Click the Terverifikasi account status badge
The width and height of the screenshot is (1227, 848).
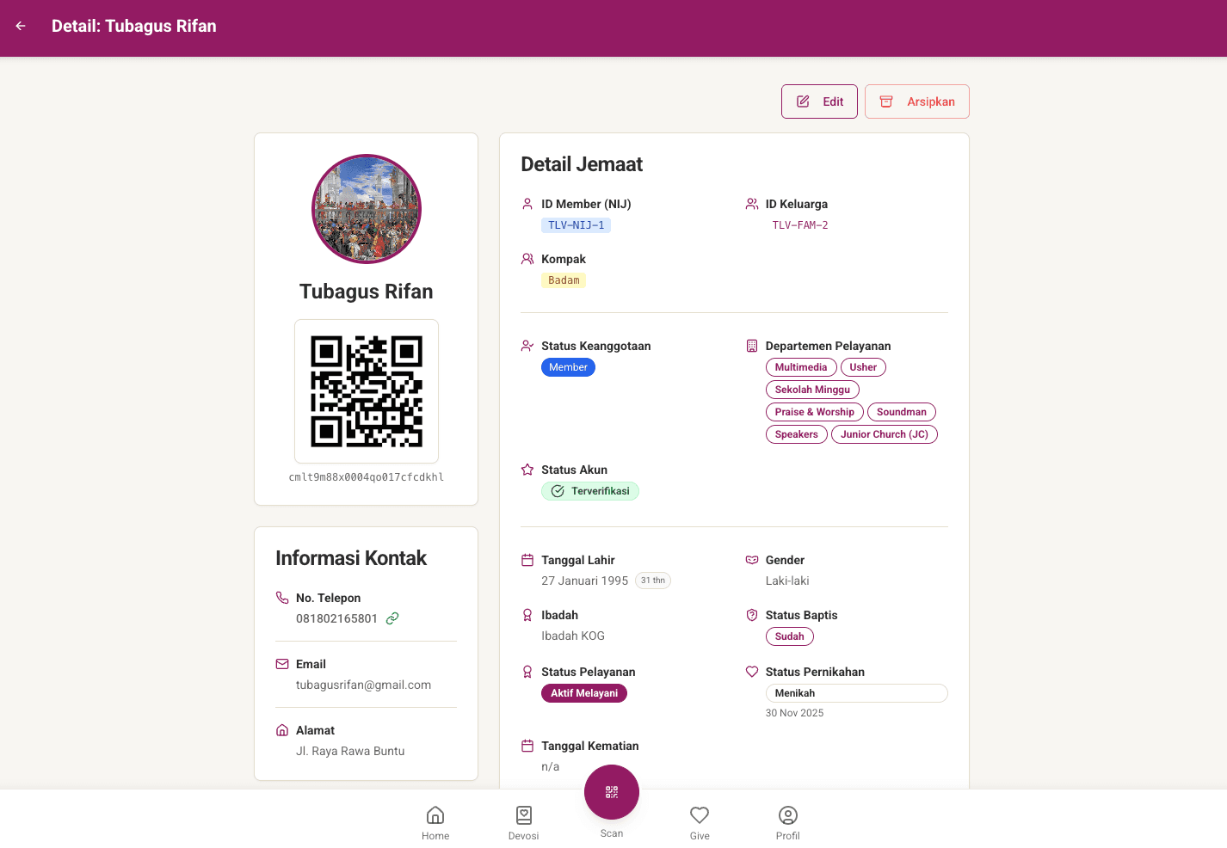coord(590,491)
